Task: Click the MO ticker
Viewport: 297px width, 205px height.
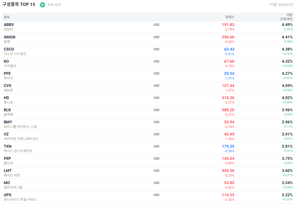Action: point(7,182)
